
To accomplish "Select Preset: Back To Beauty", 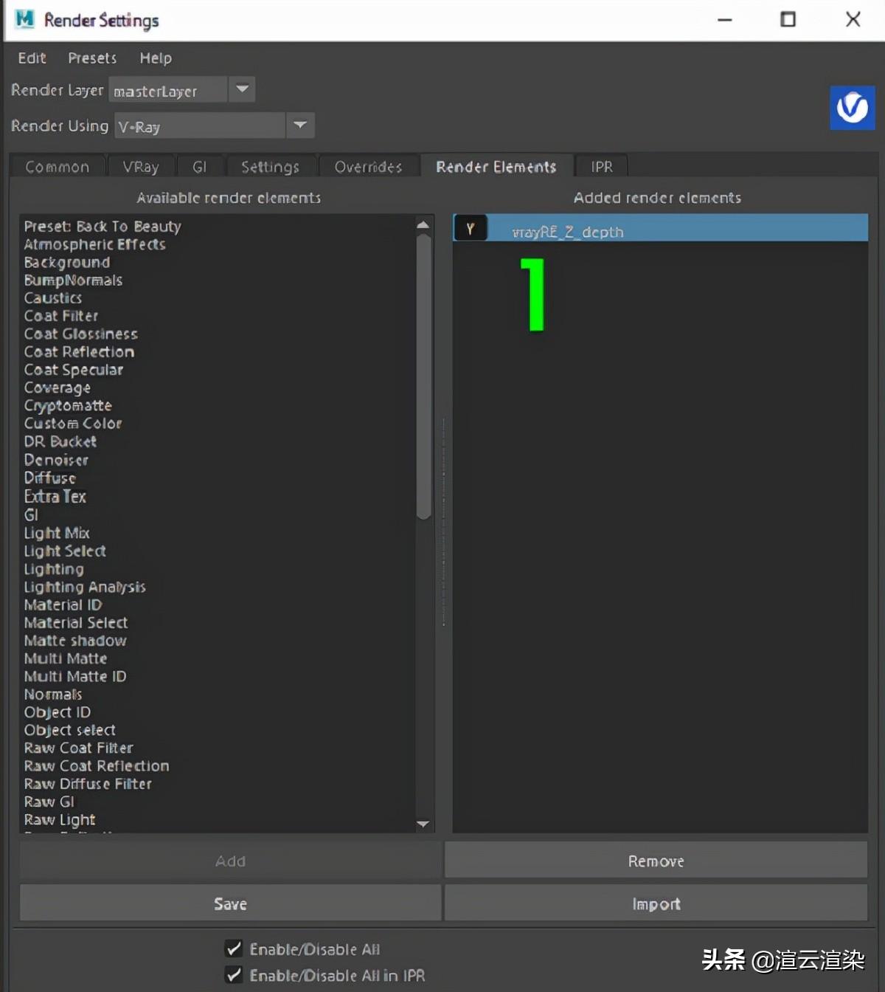I will [x=103, y=226].
